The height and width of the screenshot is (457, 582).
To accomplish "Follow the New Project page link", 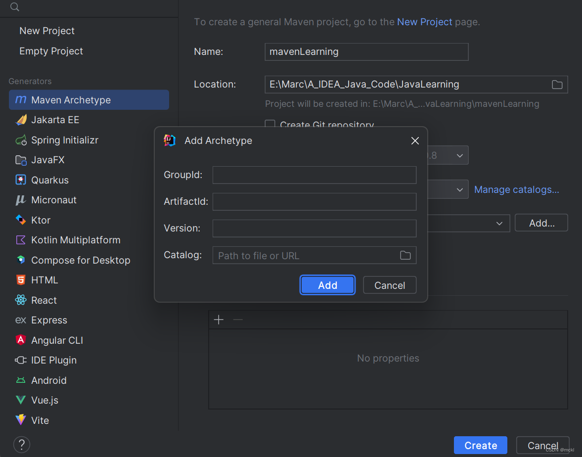I will click(424, 22).
